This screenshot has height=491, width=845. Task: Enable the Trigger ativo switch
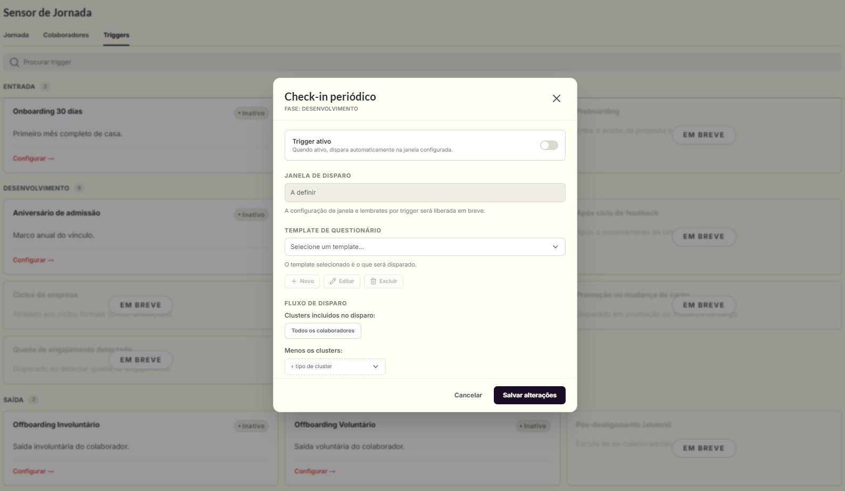click(x=549, y=145)
